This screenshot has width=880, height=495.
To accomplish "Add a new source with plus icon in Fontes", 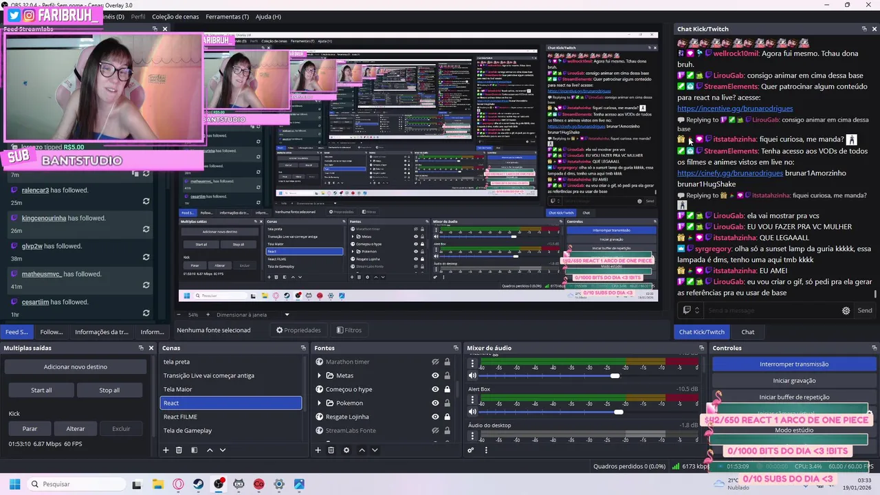I will click(318, 450).
